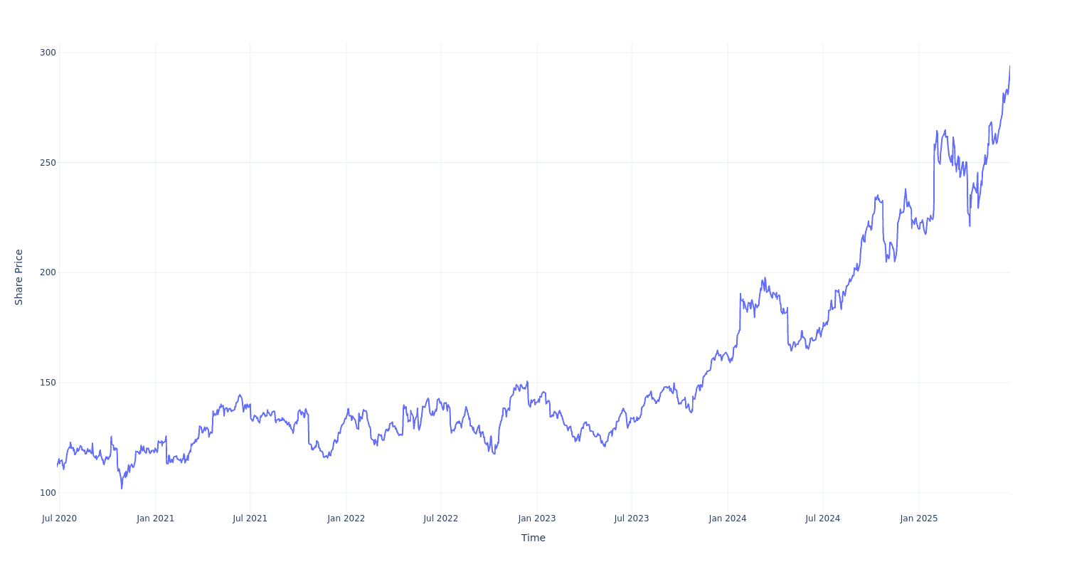Click the line's lowest dip near 100 in late 2020
The height and width of the screenshot is (569, 1067).
122,488
